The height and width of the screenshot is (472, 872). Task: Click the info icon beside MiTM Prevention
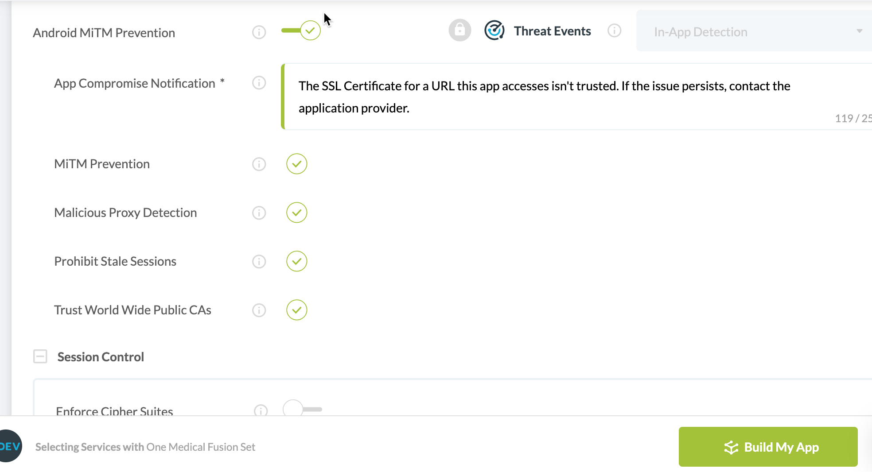259,164
